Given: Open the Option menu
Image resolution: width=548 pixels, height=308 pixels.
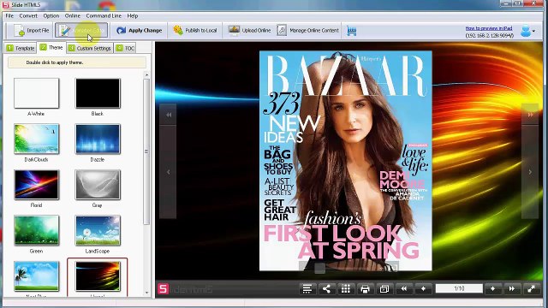Looking at the screenshot, I should click(x=51, y=15).
